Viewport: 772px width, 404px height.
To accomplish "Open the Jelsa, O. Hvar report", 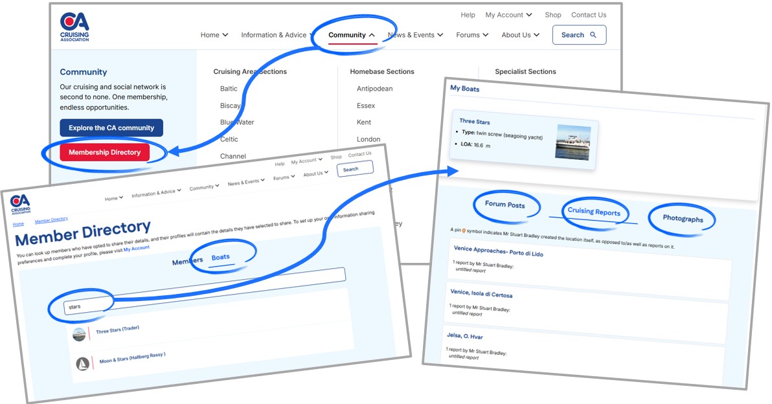I will tap(465, 336).
